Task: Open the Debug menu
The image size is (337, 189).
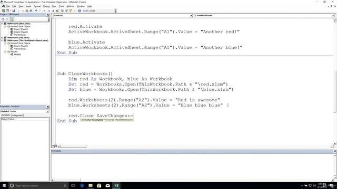Action: [x=46, y=6]
